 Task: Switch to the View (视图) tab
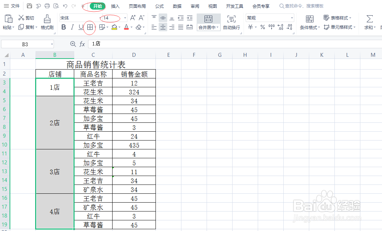tap(212, 6)
